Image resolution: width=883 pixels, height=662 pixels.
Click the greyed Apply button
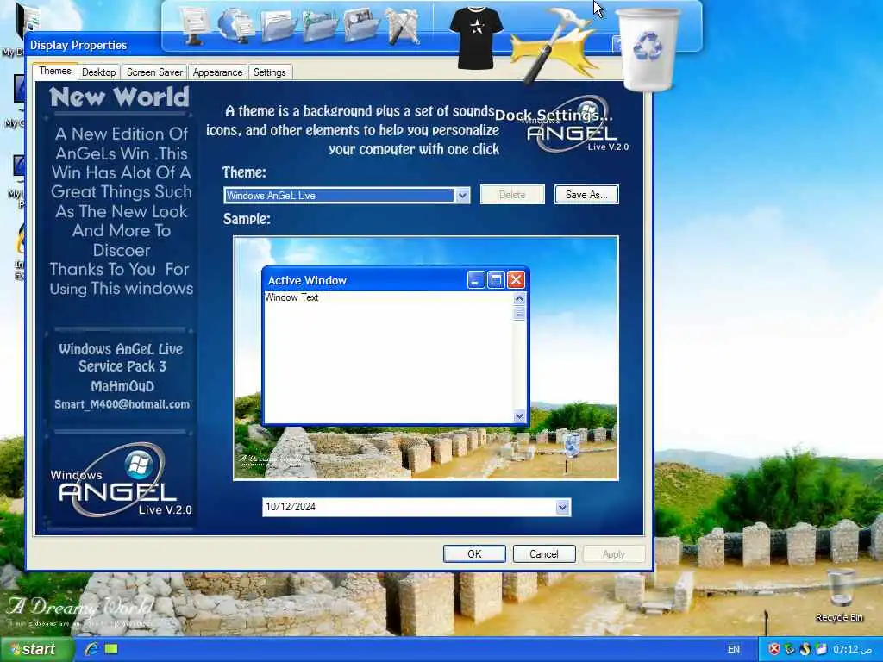point(613,554)
